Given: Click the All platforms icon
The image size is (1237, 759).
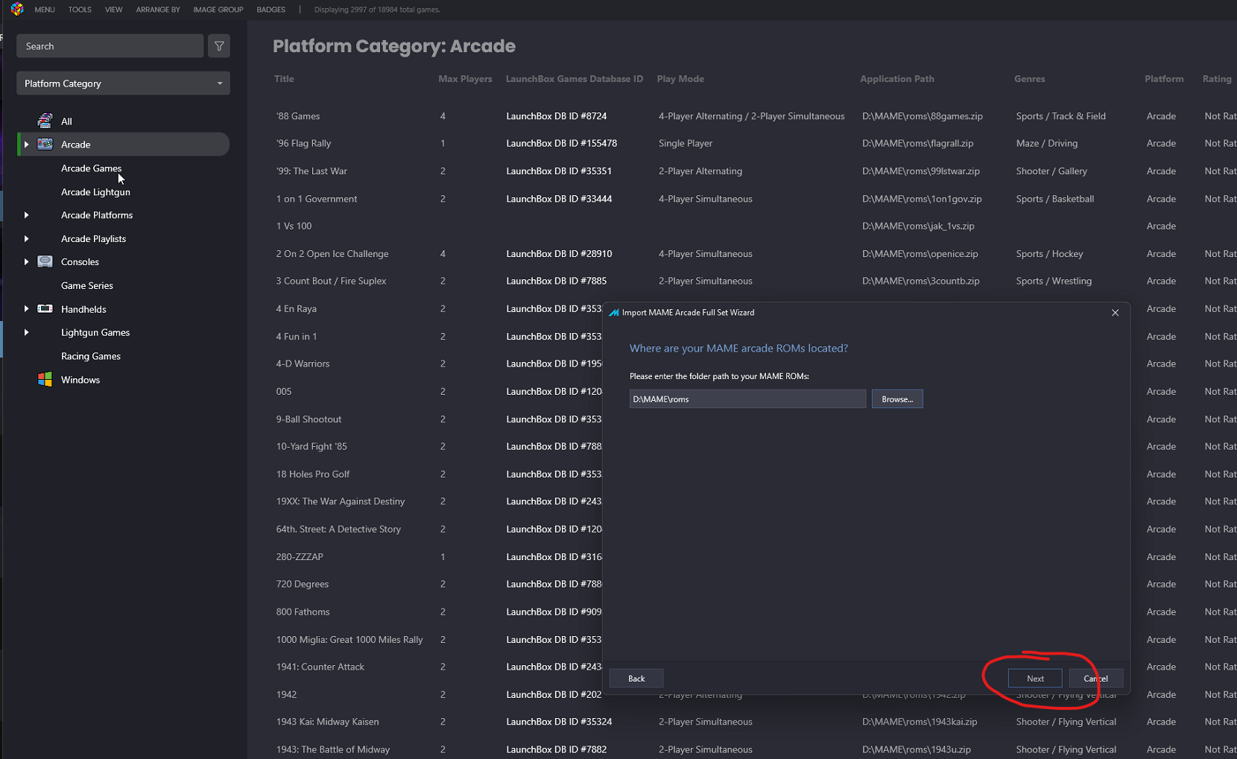Looking at the screenshot, I should (45, 121).
